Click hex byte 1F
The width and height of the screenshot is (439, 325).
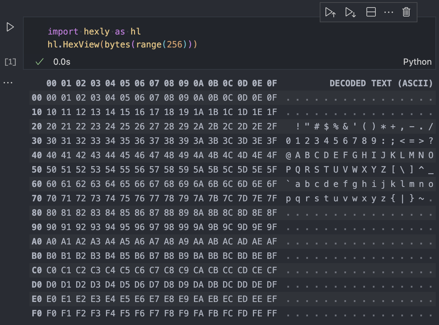pyautogui.click(x=272, y=112)
